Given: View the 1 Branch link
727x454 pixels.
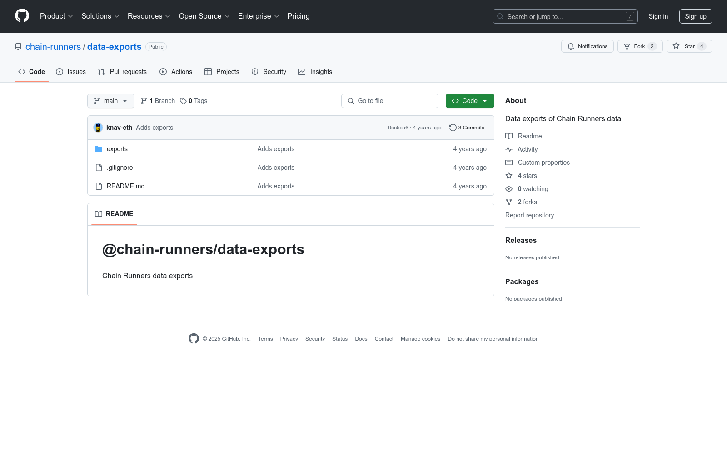Looking at the screenshot, I should pyautogui.click(x=158, y=101).
